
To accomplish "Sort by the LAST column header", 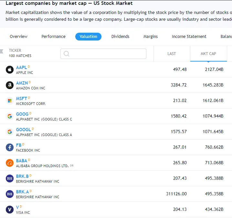I will point(172,54).
